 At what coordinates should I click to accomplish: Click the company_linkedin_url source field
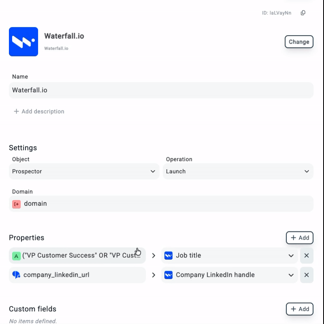coord(77,275)
